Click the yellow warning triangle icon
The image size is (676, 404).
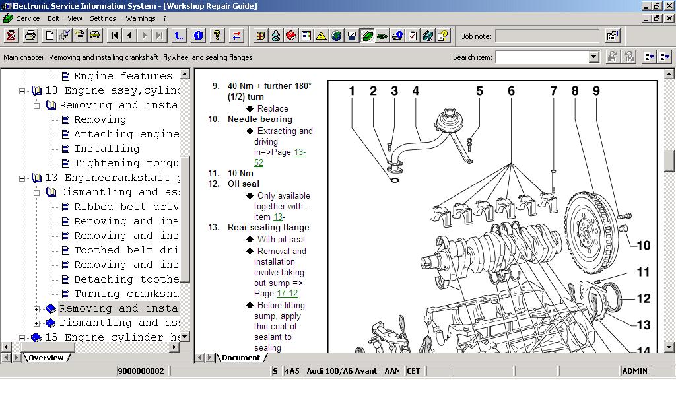tap(321, 36)
